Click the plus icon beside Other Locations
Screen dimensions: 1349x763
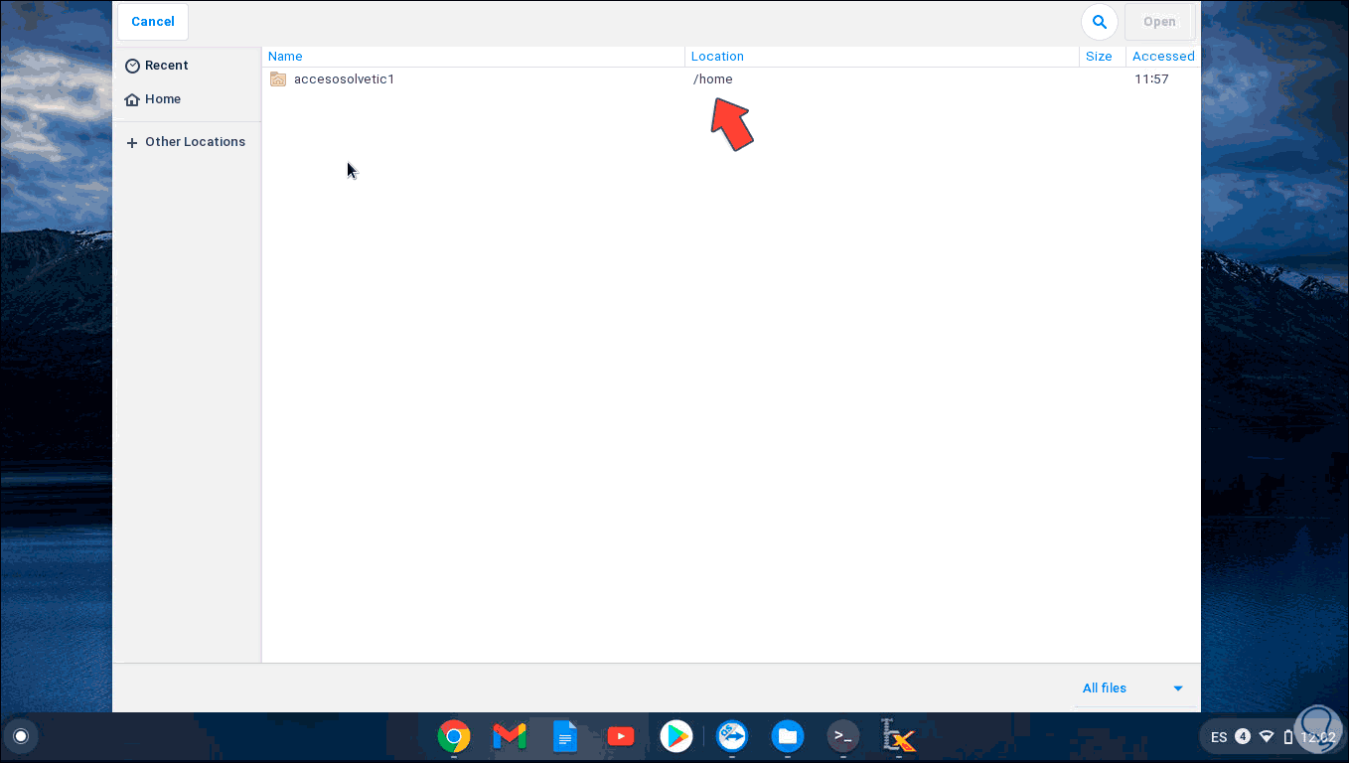coord(132,143)
